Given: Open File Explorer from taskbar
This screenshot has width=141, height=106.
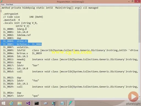Looking at the screenshot, I should coord(20,103).
